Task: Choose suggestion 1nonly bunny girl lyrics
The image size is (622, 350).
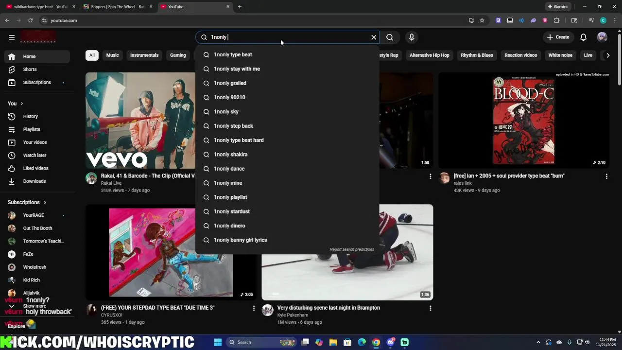Action: (x=287, y=240)
